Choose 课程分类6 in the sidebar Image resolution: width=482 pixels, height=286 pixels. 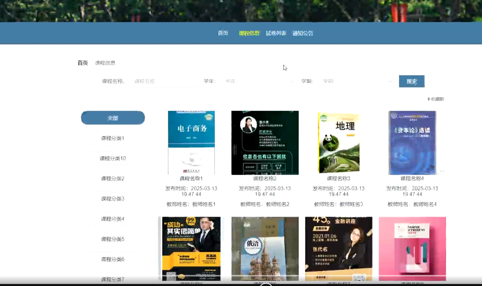[x=113, y=259]
